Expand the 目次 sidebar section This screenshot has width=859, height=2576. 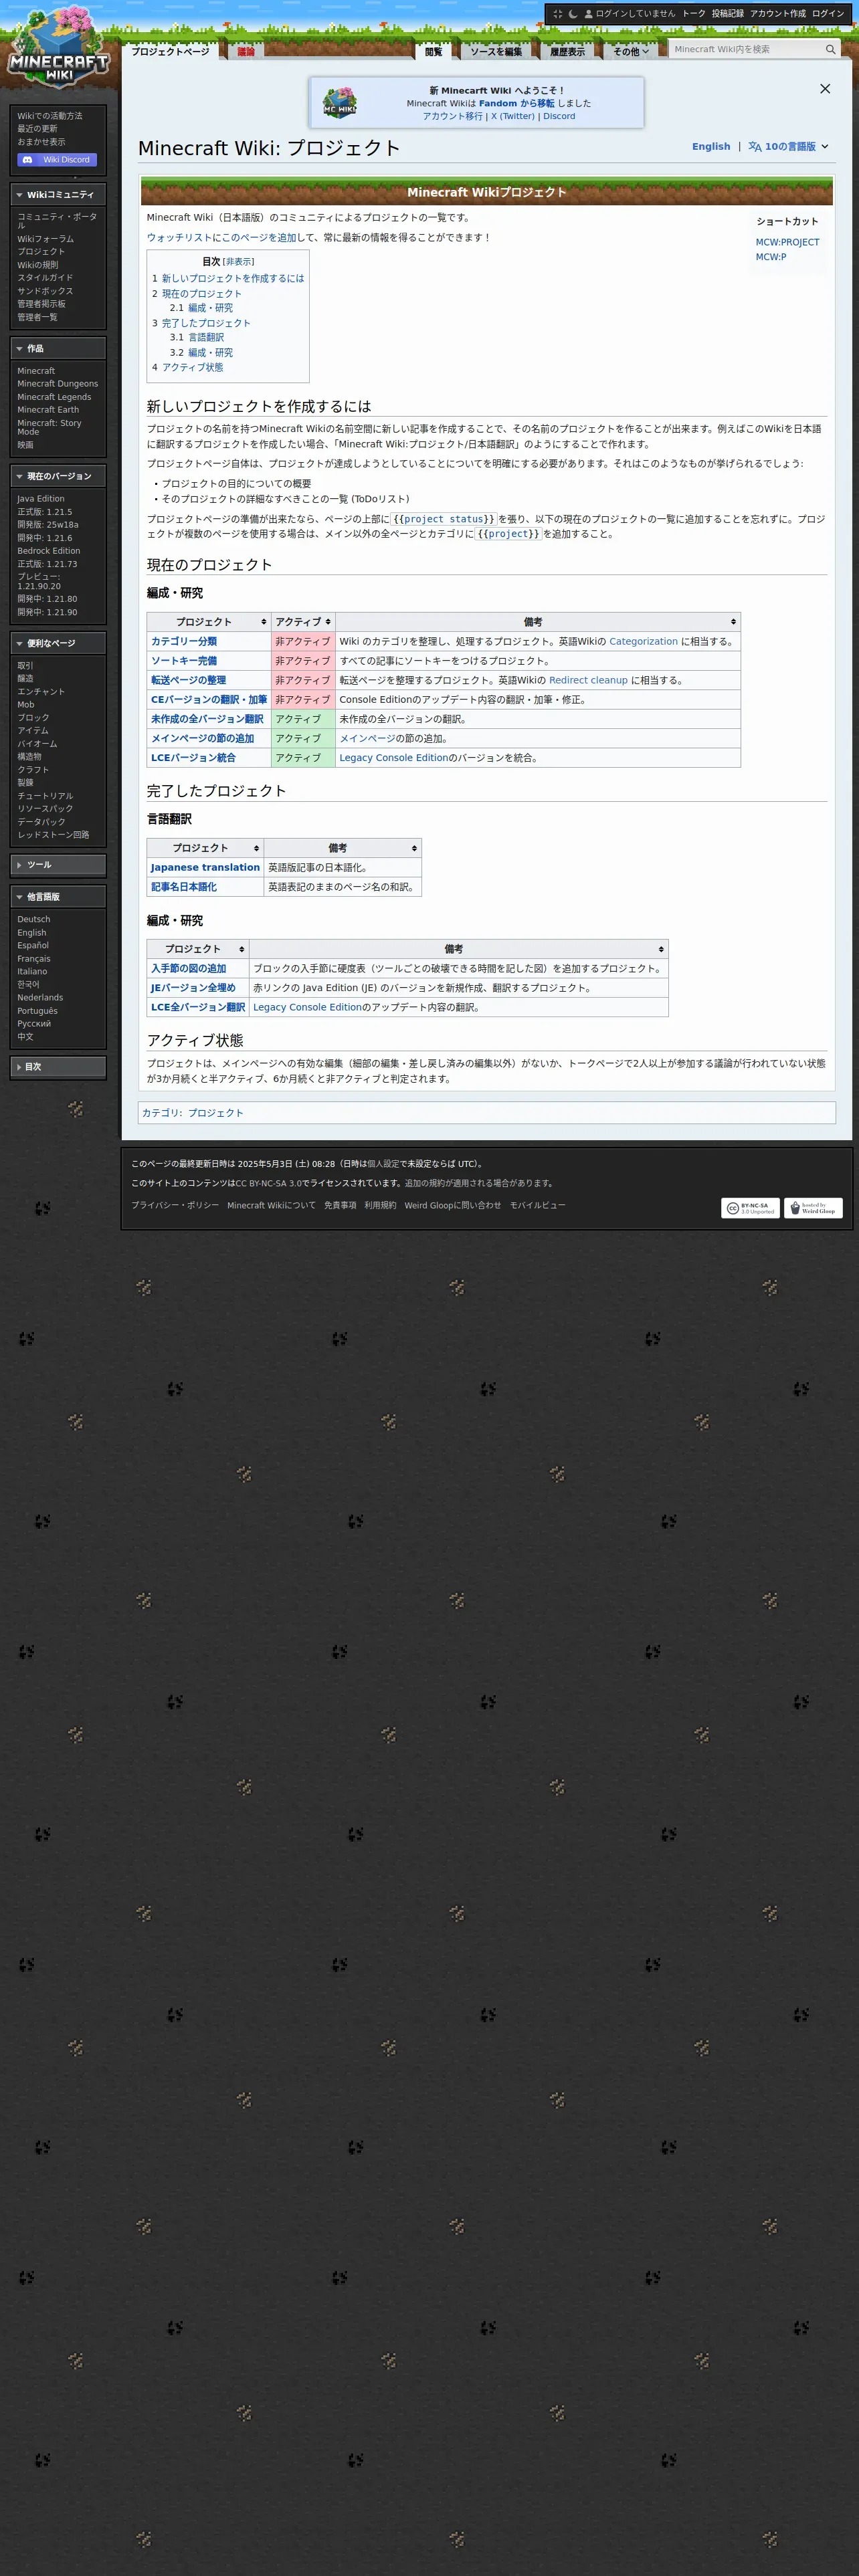[x=58, y=1067]
